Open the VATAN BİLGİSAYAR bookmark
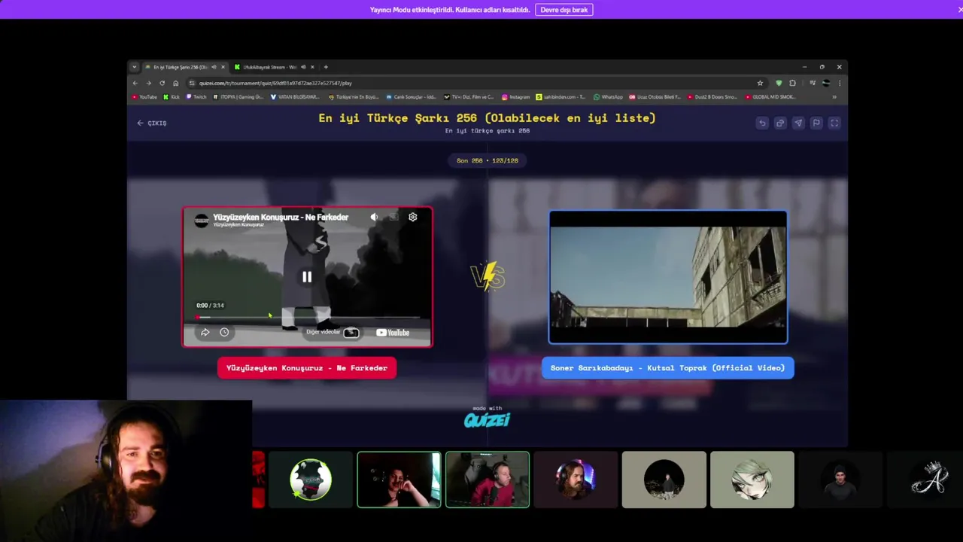Screen dimensions: 963x542 tap(296, 97)
